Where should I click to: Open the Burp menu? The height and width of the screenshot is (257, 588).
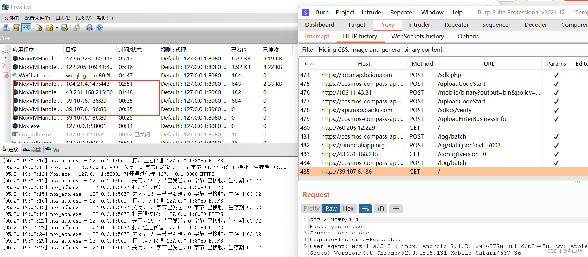(x=322, y=12)
